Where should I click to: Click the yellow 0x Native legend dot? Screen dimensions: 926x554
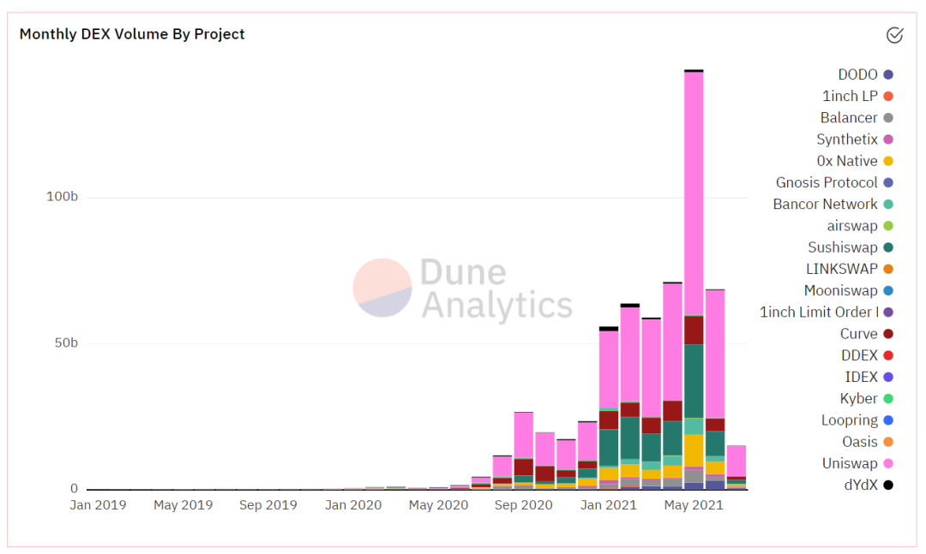tap(888, 162)
